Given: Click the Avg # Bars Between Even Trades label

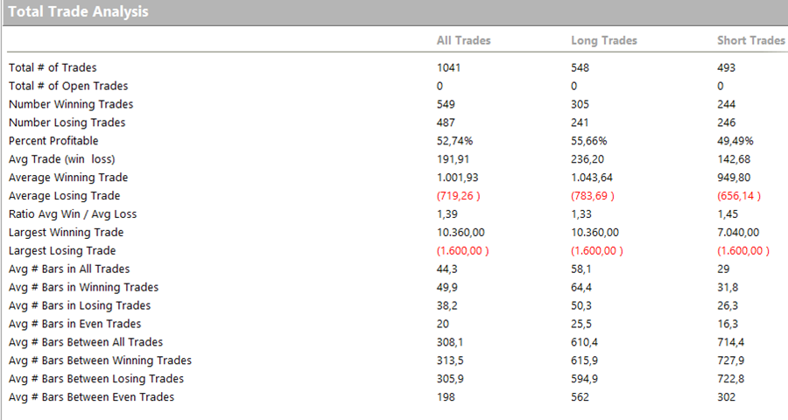Looking at the screenshot, I should point(91,397).
